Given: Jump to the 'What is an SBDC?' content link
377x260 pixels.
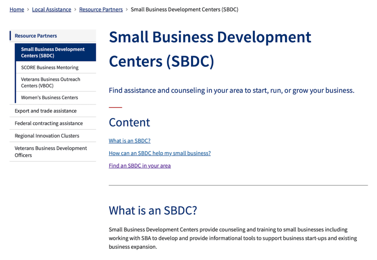Looking at the screenshot, I should point(130,141).
